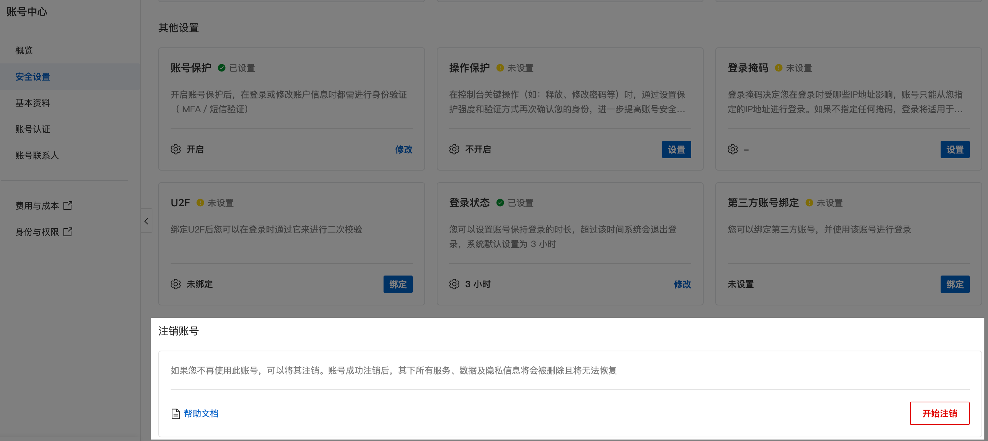Click gear icon in 登录掩码 card
The width and height of the screenshot is (988, 441).
[x=732, y=149]
